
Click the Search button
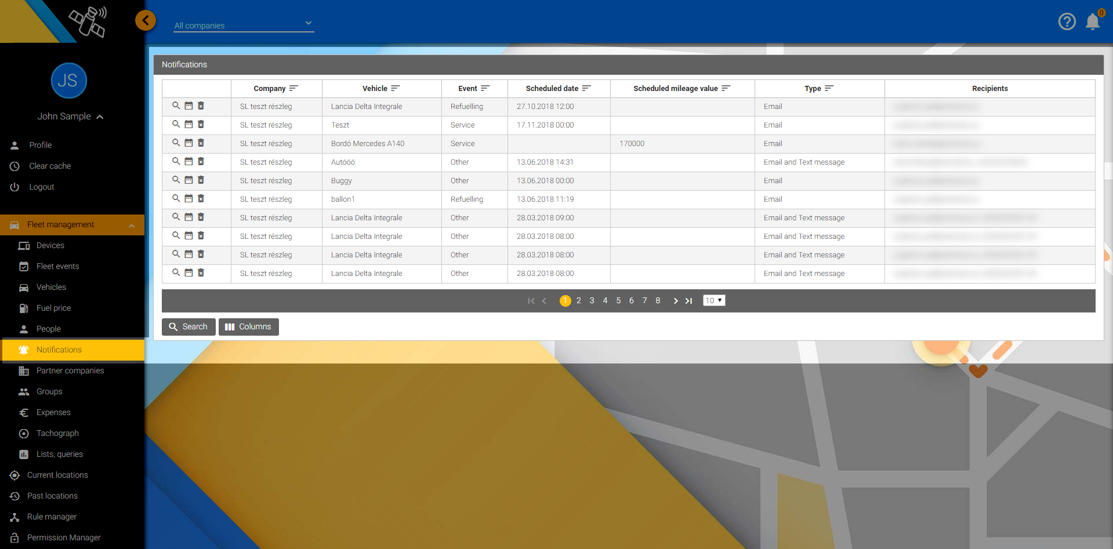[x=188, y=327]
